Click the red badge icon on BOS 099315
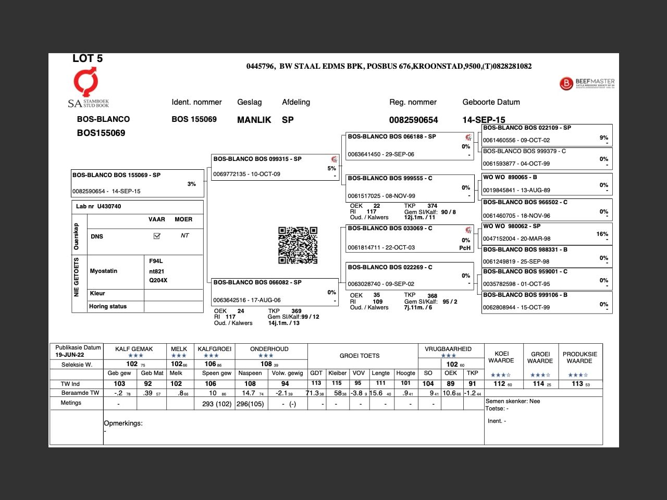Image resolution: width=667 pixels, height=500 pixels. [334, 159]
